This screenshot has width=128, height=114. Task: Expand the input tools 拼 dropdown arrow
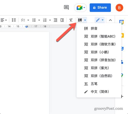tap(85, 20)
